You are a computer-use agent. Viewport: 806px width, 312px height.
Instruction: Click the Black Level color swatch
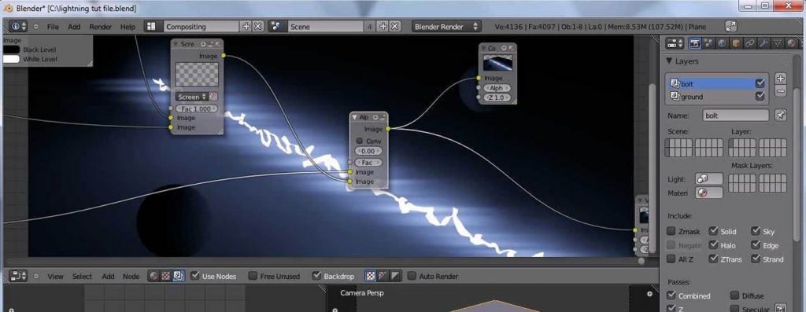point(11,50)
